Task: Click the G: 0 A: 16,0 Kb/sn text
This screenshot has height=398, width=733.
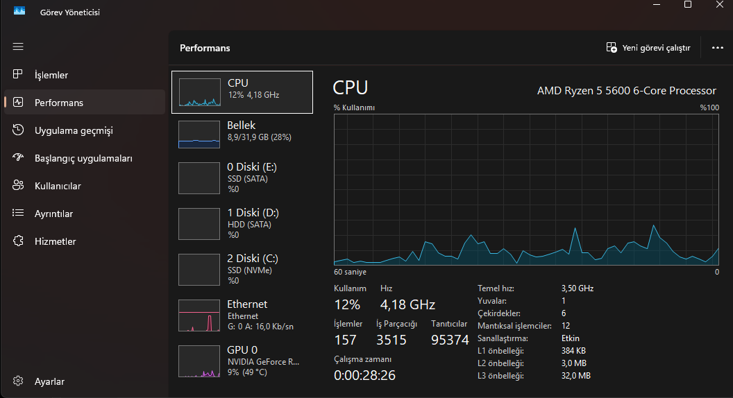Action: tap(260, 327)
